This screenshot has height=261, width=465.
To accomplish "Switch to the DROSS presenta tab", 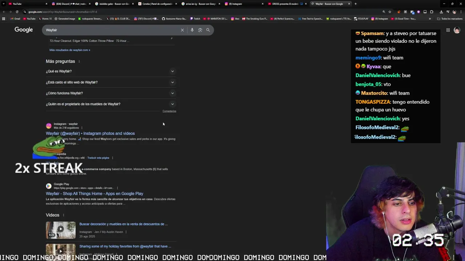I will 287,4.
